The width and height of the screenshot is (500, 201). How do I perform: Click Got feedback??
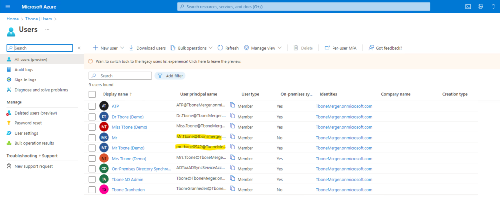385,48
